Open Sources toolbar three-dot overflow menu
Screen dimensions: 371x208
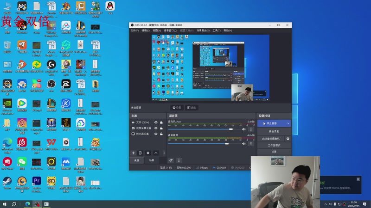[164, 153]
